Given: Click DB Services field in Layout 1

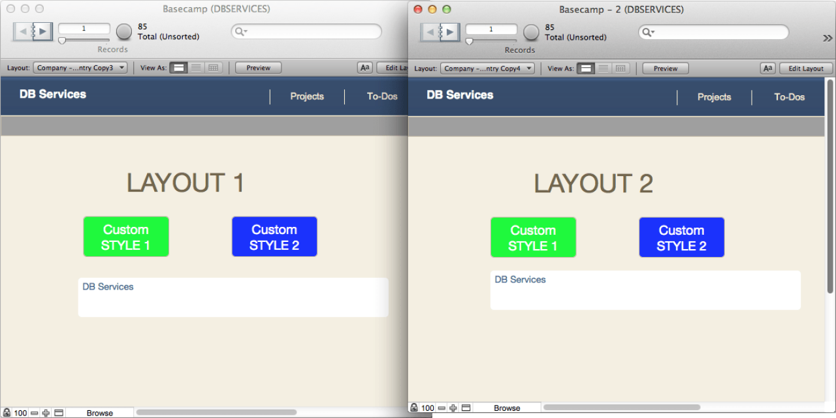Looking at the screenshot, I should click(233, 297).
